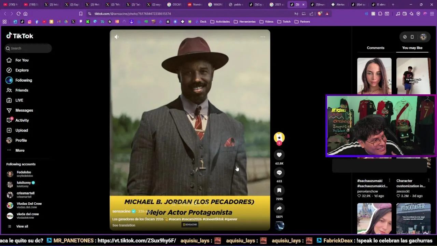This screenshot has height=246, width=437.
Task: Expand the More menu in sidebar
Action: (x=20, y=150)
